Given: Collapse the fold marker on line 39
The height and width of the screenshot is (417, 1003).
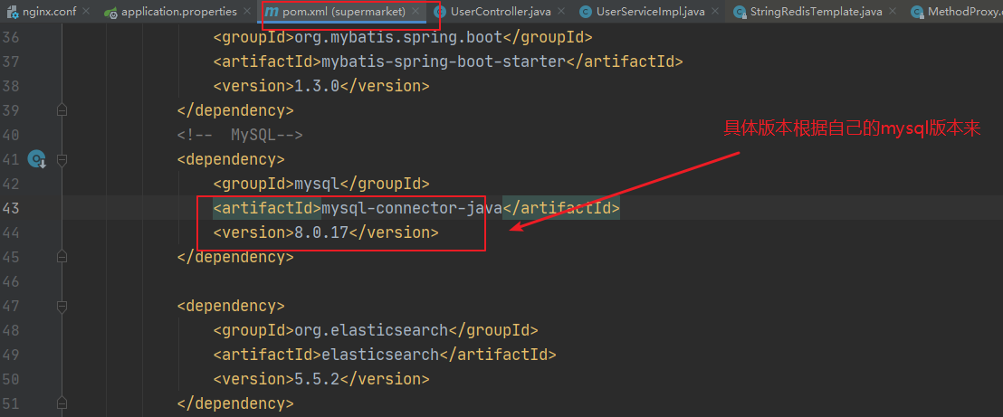Looking at the screenshot, I should (x=62, y=110).
